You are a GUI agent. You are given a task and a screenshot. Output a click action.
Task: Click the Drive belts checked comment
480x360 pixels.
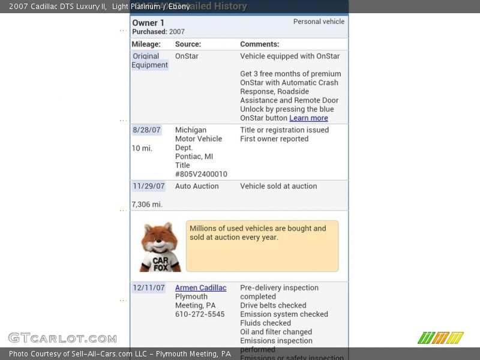pyautogui.click(x=273, y=305)
